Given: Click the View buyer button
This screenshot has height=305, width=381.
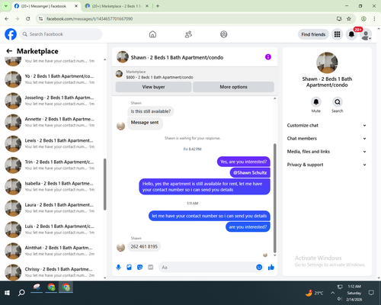Looking at the screenshot, I should click(x=153, y=87).
